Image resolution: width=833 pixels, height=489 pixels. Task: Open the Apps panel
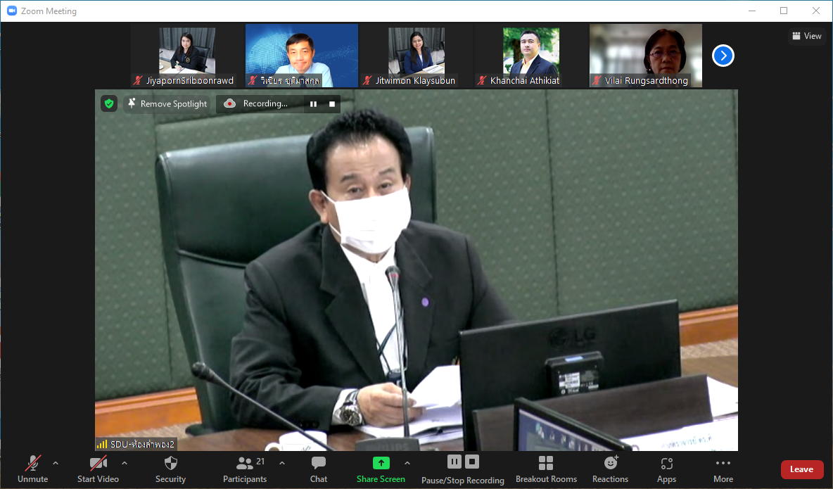(x=666, y=469)
